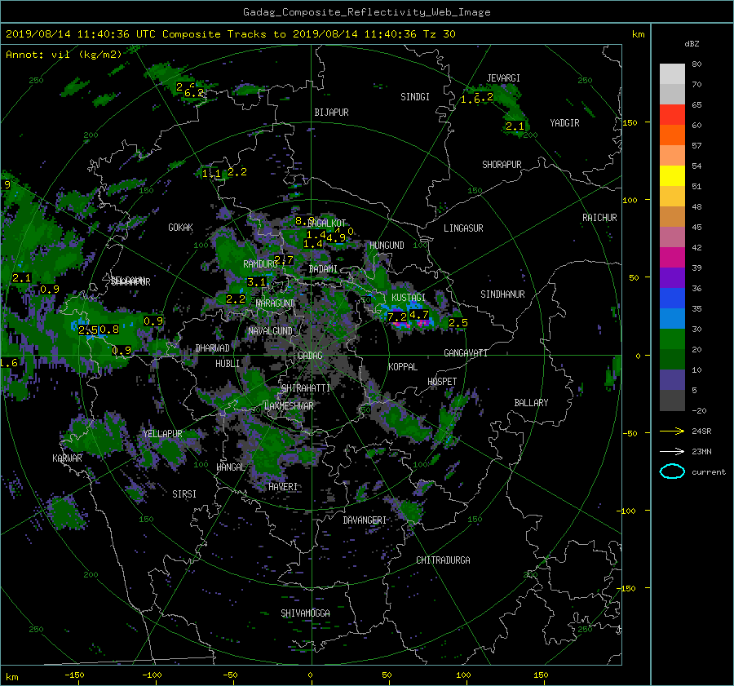
Task: Click the 4.7 VIL storm annotation
Action: (419, 315)
